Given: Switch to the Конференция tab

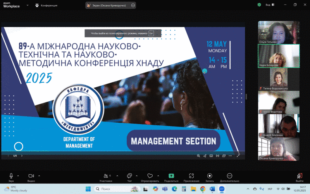Looking at the screenshot, I should [x=46, y=5].
